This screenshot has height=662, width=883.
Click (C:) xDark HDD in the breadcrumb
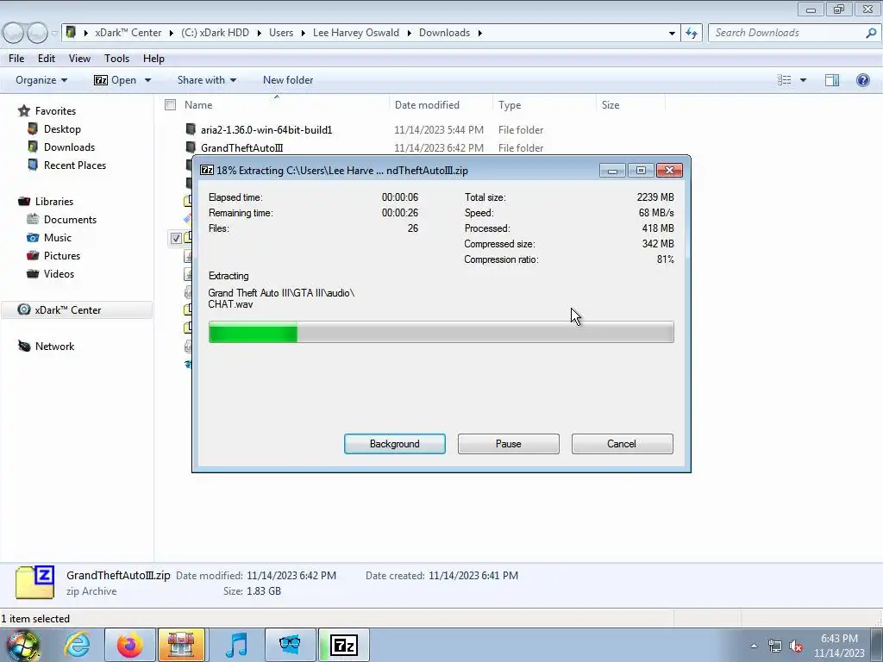[x=215, y=33]
